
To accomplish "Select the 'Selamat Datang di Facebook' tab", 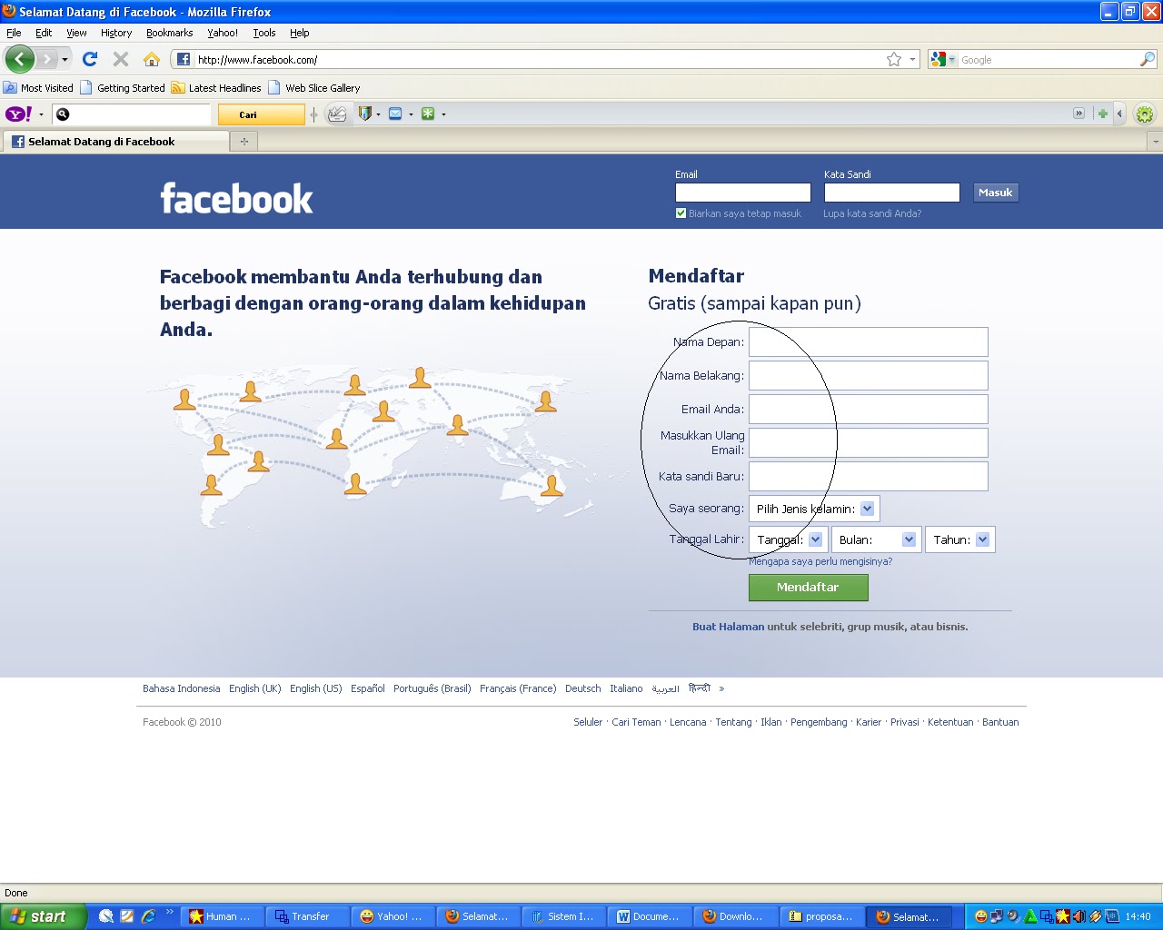I will [x=116, y=142].
